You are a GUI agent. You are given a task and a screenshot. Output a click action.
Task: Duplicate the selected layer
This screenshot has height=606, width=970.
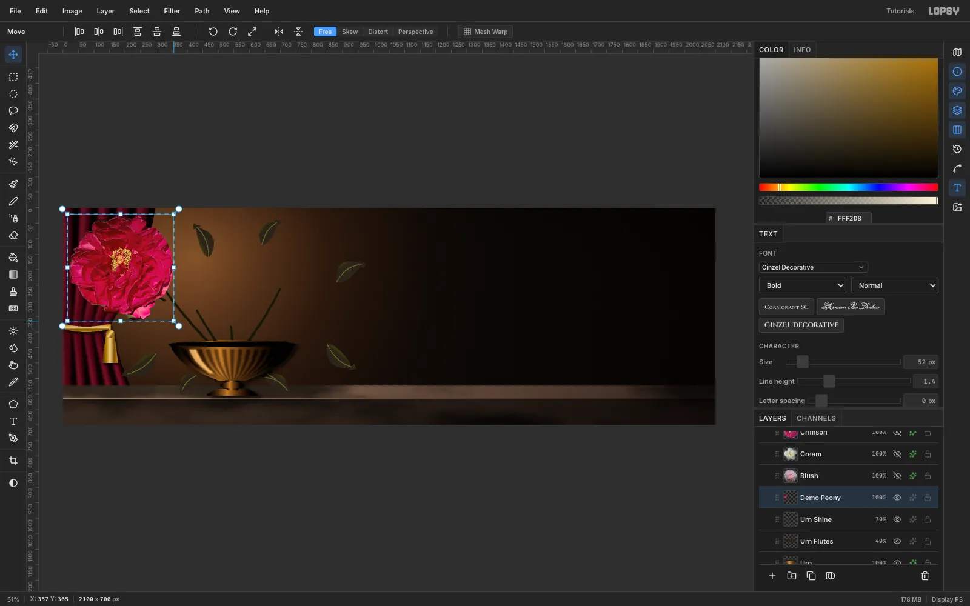(811, 576)
